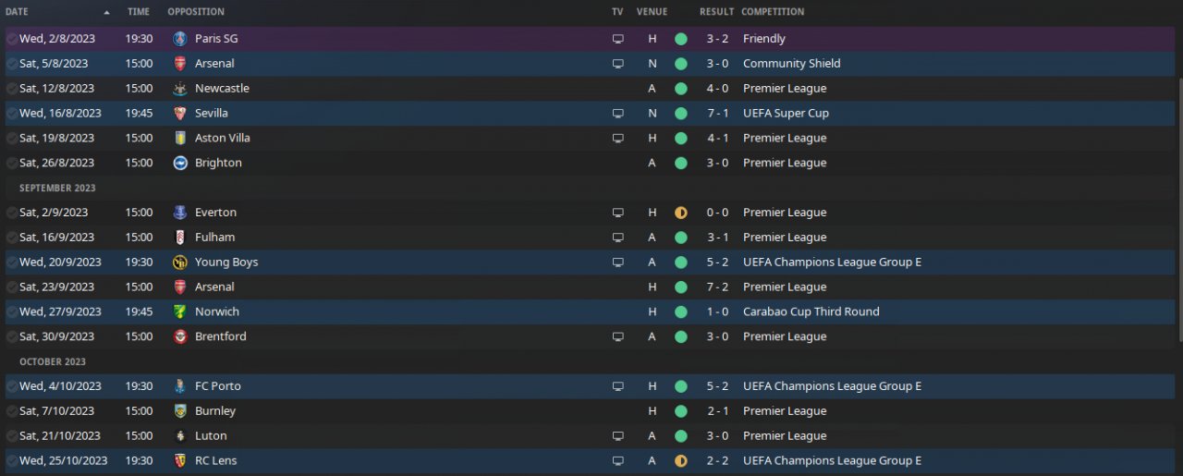
Task: Click the TV icon on Aston Villa row
Action: tap(617, 138)
